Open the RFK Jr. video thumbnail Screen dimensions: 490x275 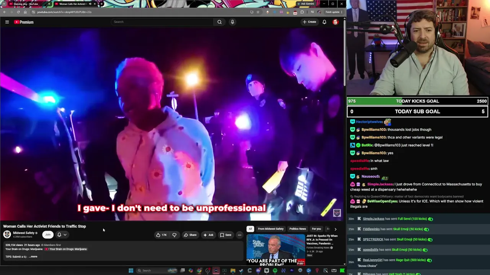276,250
